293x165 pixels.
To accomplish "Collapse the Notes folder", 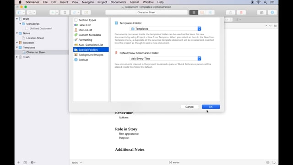I will (x=17, y=33).
